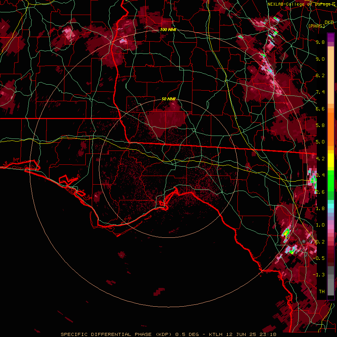Click the 3.4 scale value

320,175
